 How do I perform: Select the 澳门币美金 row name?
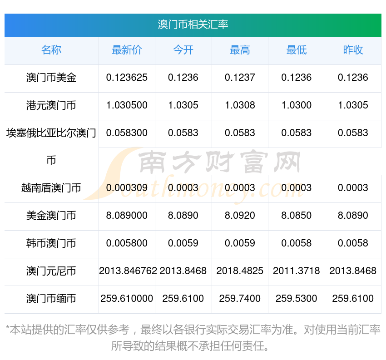[x=51, y=78]
